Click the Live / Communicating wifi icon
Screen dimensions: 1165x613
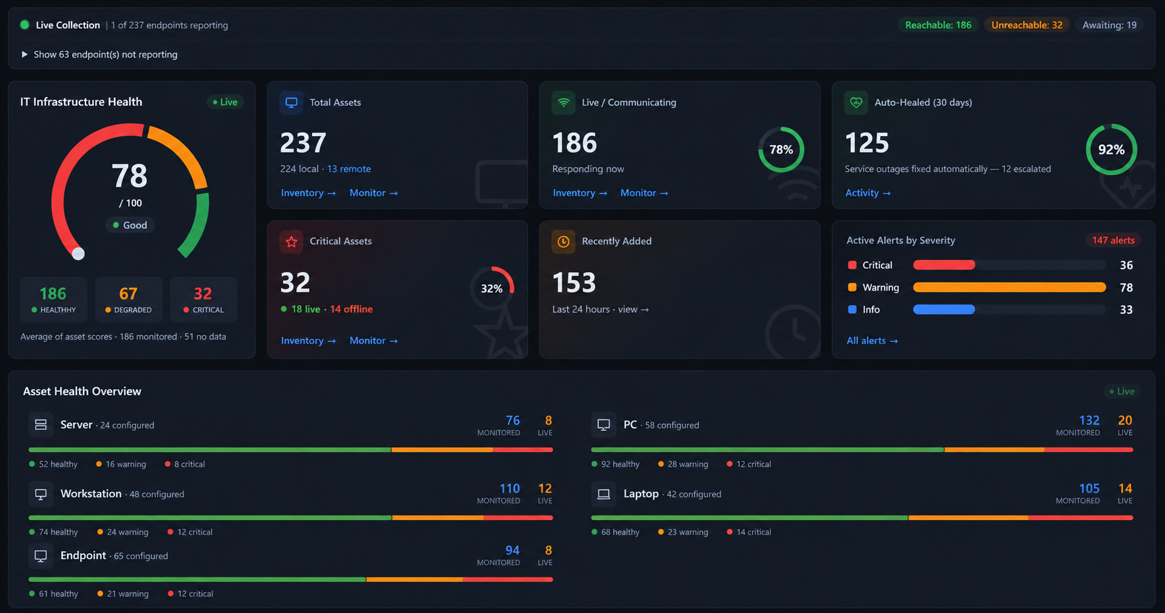[564, 102]
